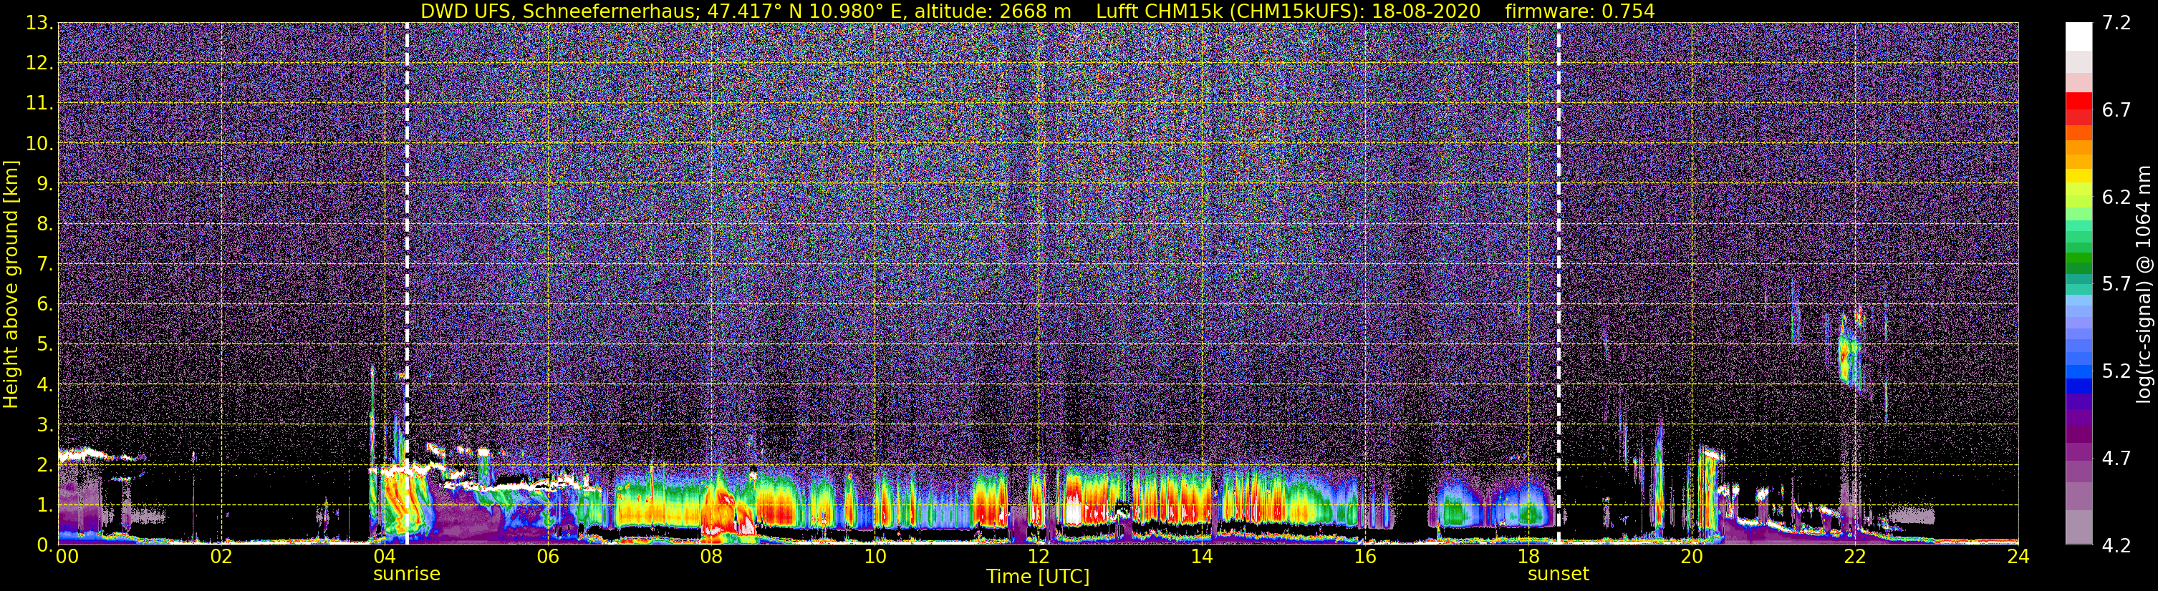Click the white dashed sunset marker line
Screen dimensions: 2158x591
coord(1559,283)
